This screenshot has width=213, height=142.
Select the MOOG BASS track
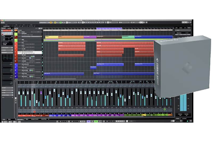pyautogui.click(x=30, y=71)
